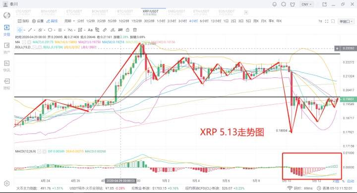The height and width of the screenshot is (193, 357).
Task: Remove the BOLL indicator with X
Action: tap(40, 47)
